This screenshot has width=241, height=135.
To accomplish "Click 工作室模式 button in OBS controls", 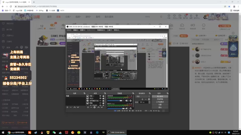I will (x=160, y=102).
